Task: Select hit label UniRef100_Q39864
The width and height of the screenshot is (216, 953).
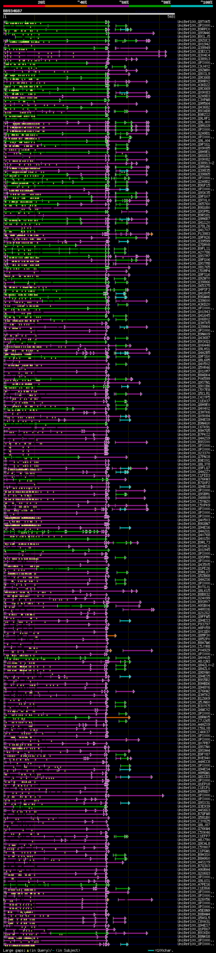Action: point(194,327)
